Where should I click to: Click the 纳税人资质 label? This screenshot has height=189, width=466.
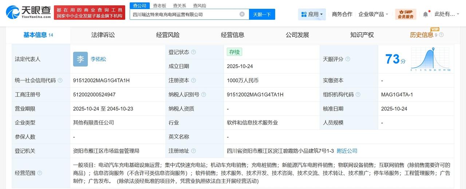point(181,109)
